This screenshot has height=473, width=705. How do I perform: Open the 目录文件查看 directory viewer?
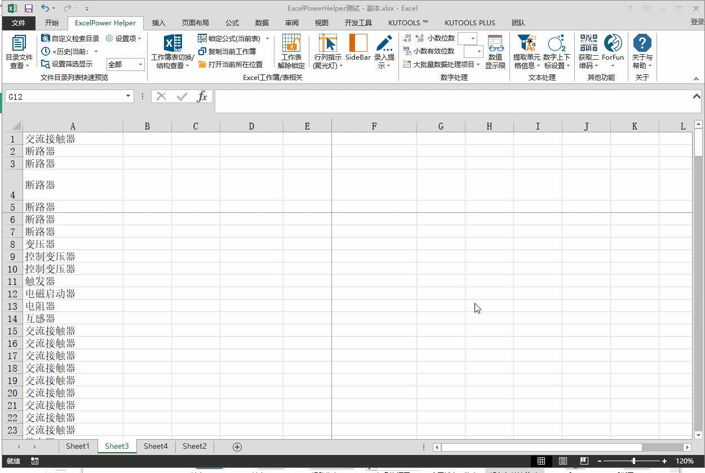tap(19, 52)
